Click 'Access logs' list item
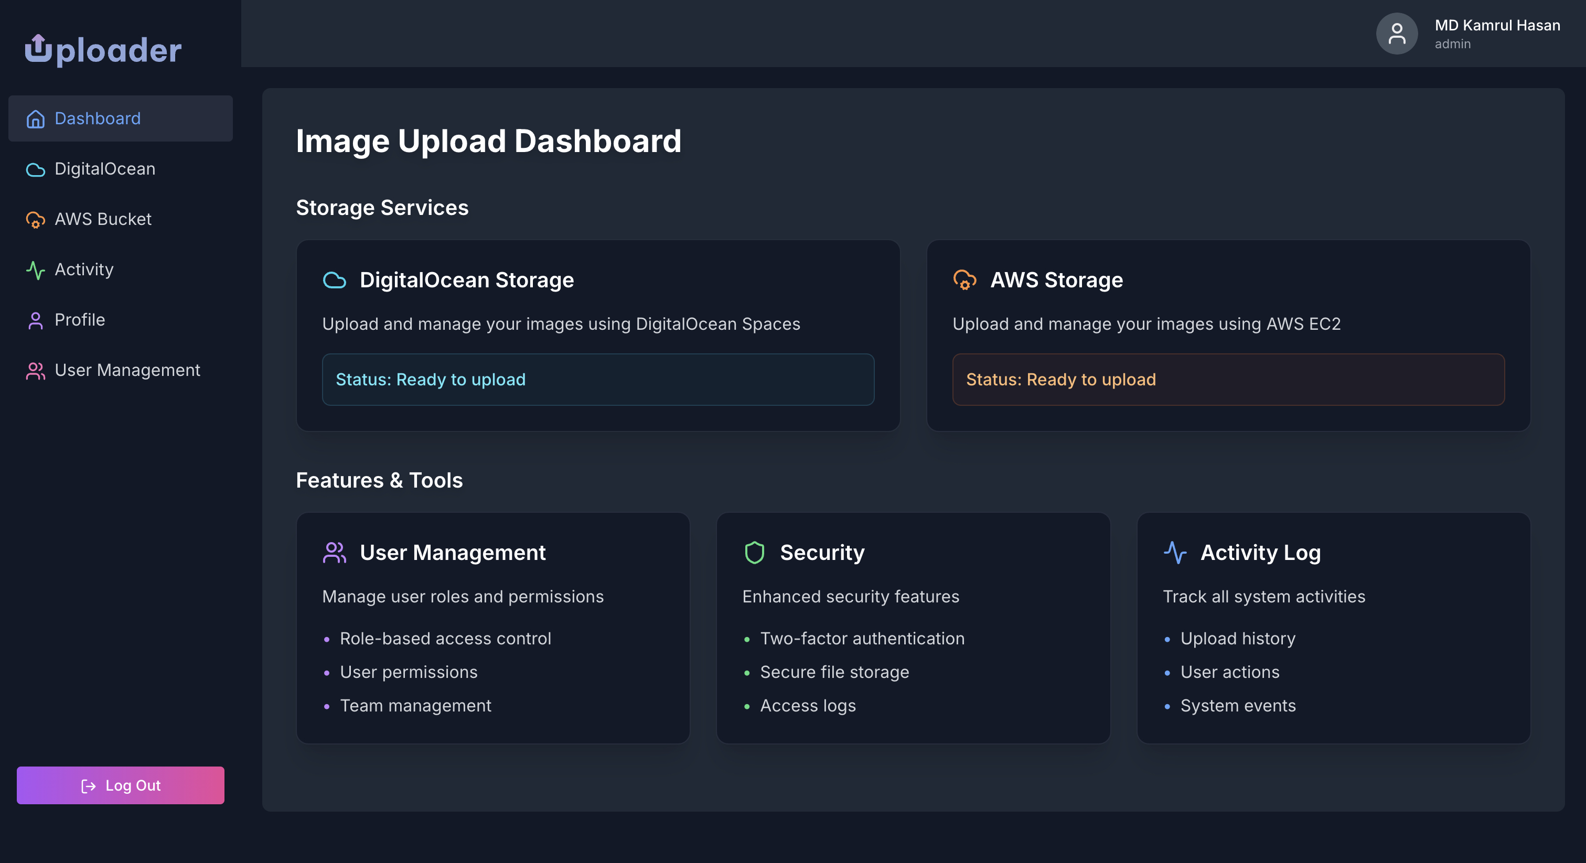Viewport: 1586px width, 863px height. pyautogui.click(x=808, y=706)
